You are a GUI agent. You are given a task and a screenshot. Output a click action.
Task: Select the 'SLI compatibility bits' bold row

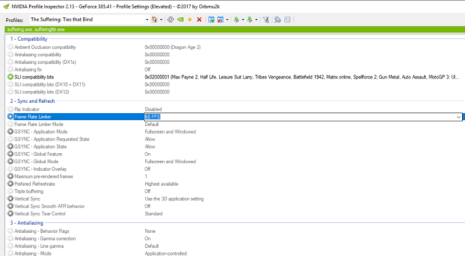click(x=34, y=77)
